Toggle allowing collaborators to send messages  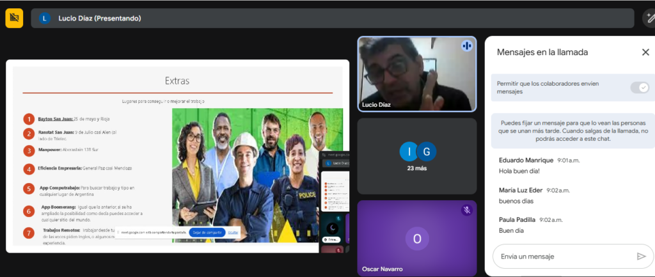coord(639,88)
